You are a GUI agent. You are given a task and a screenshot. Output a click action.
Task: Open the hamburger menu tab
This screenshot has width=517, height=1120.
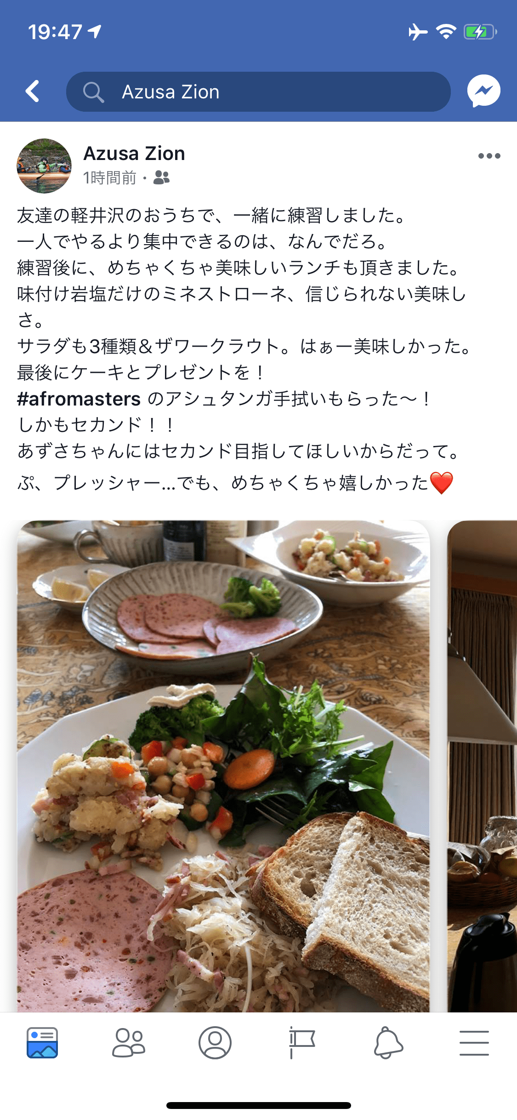[474, 1043]
